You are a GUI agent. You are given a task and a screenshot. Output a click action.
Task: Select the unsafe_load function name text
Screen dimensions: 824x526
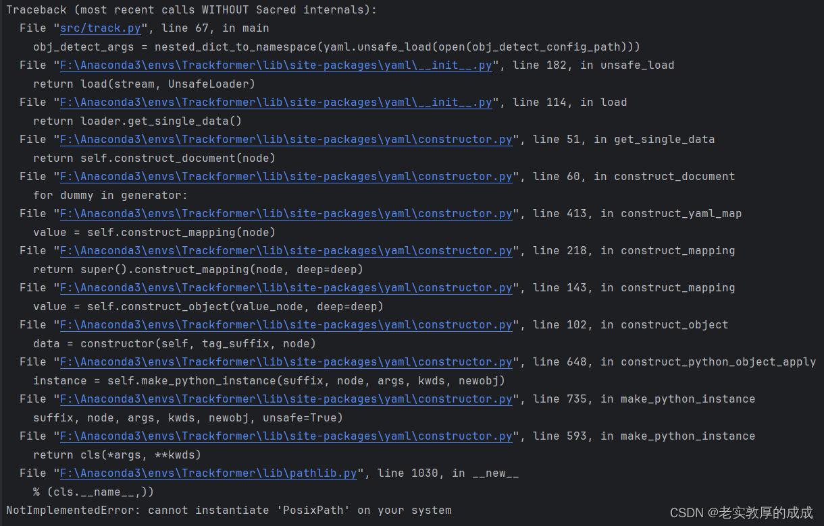pyautogui.click(x=637, y=65)
